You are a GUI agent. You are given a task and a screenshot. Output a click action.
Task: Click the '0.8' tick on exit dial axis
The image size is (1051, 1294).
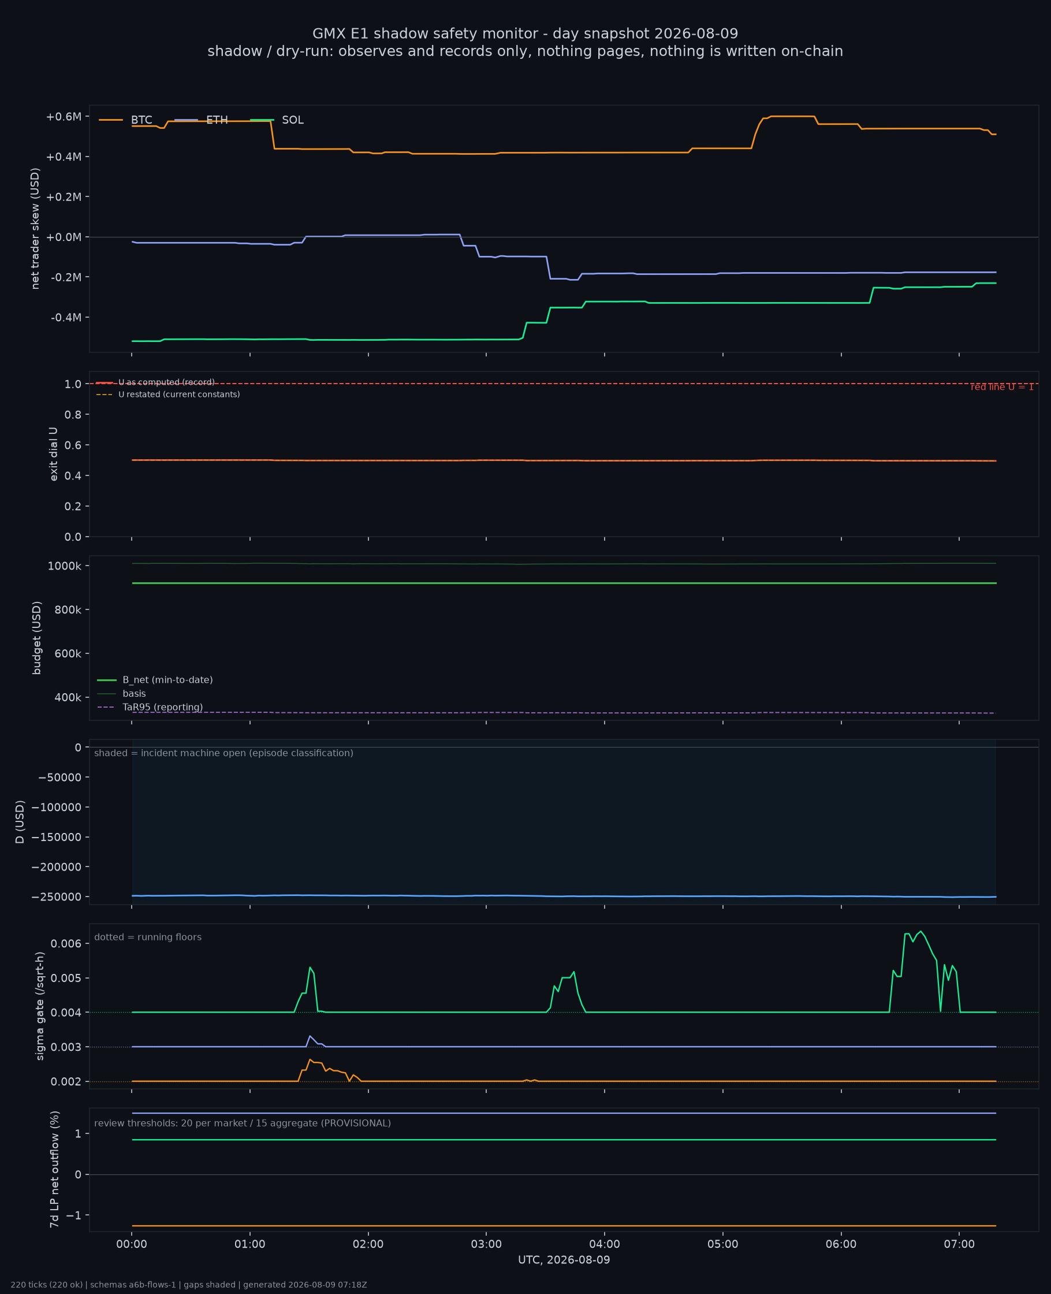point(73,414)
